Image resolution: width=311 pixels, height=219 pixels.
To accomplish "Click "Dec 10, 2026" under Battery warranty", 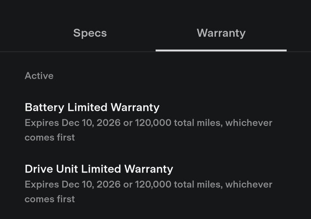I will pos(91,123).
